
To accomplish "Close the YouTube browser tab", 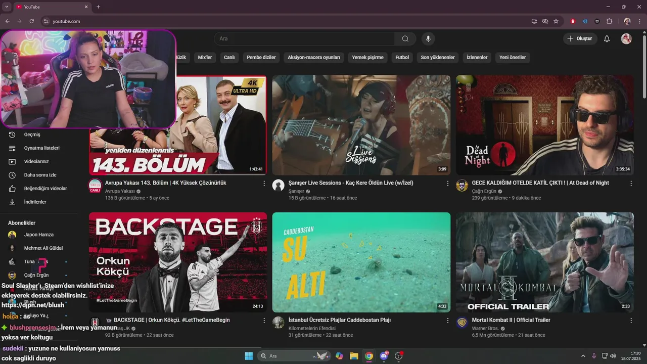I will click(x=86, y=7).
